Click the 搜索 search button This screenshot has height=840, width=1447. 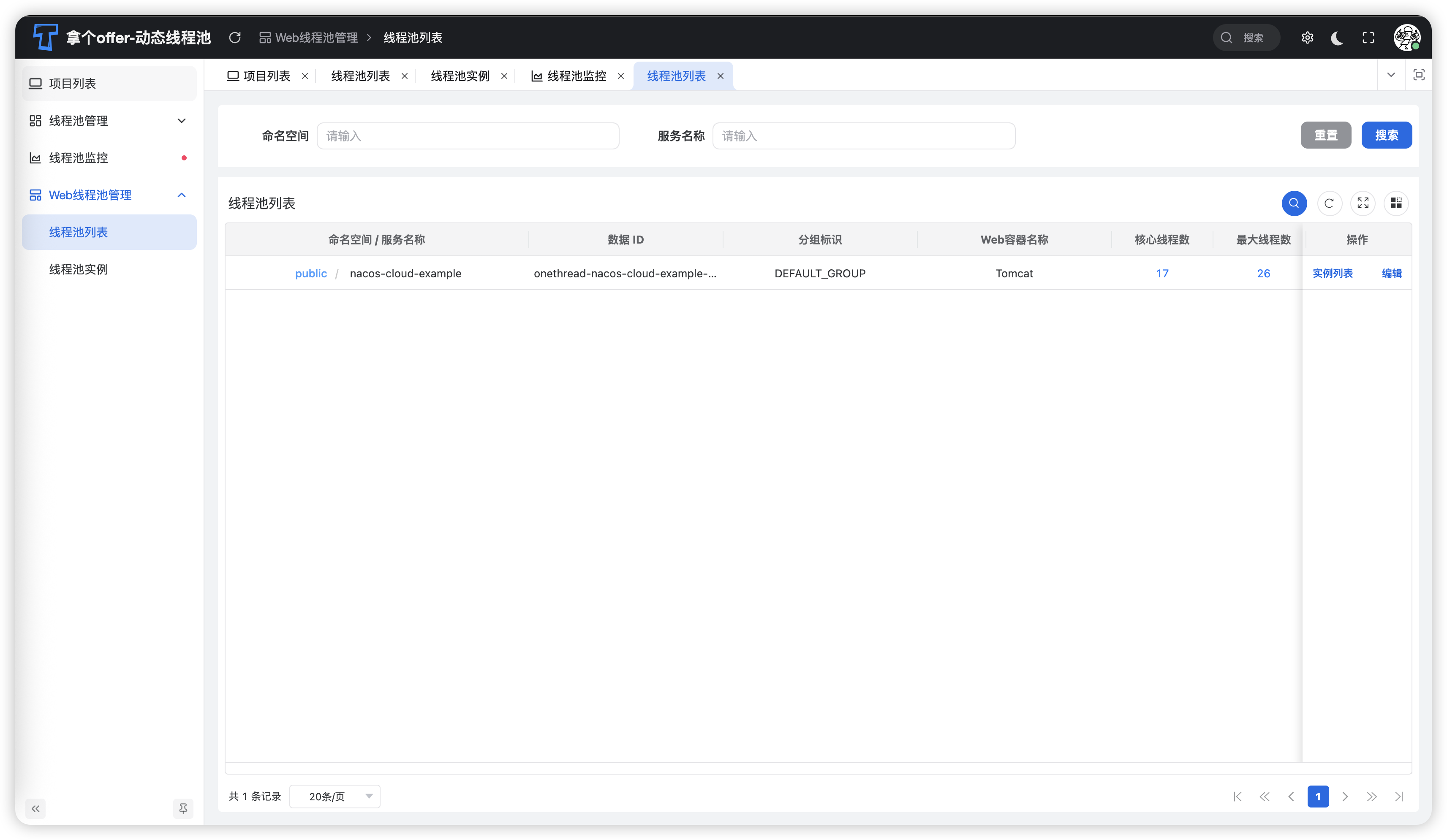pos(1386,135)
